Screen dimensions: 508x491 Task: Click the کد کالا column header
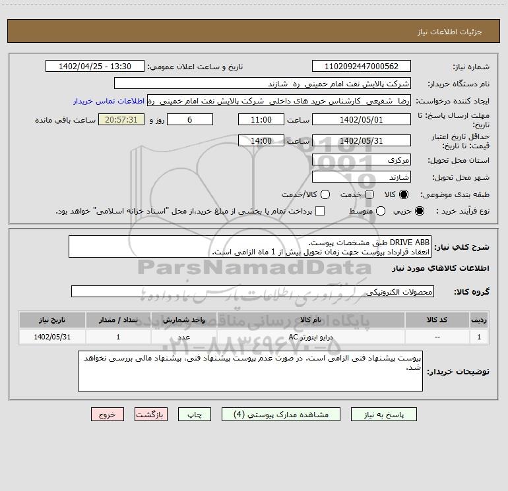click(x=437, y=320)
